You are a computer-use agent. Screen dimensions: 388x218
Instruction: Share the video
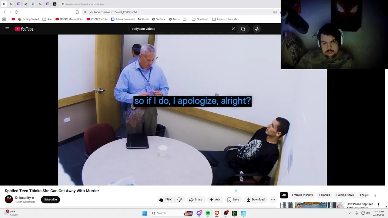tap(196, 200)
